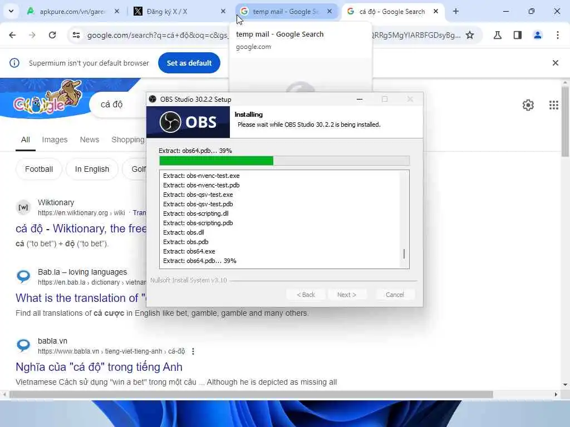This screenshot has height=427, width=570.
Task: Click the scroll down arrow on page
Action: click(565, 385)
